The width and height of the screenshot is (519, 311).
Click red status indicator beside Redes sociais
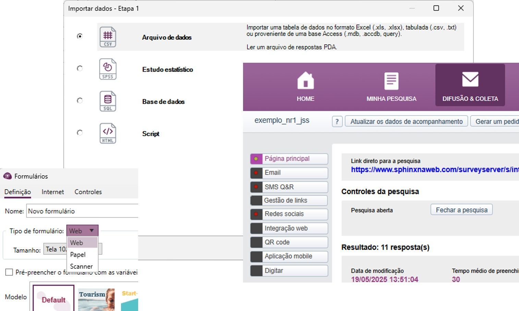tap(256, 214)
